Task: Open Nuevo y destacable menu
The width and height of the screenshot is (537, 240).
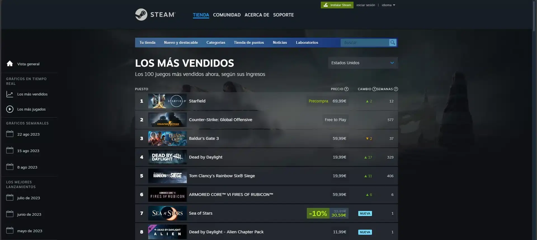Action: [181, 42]
